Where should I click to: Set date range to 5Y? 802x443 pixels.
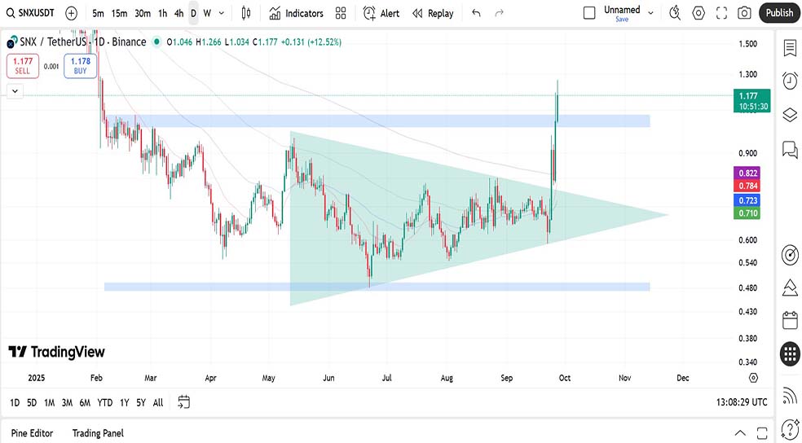(141, 402)
